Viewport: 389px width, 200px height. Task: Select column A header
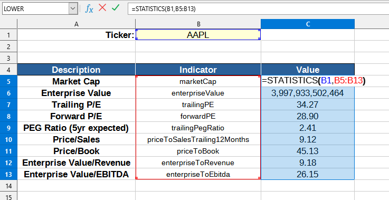coord(76,24)
